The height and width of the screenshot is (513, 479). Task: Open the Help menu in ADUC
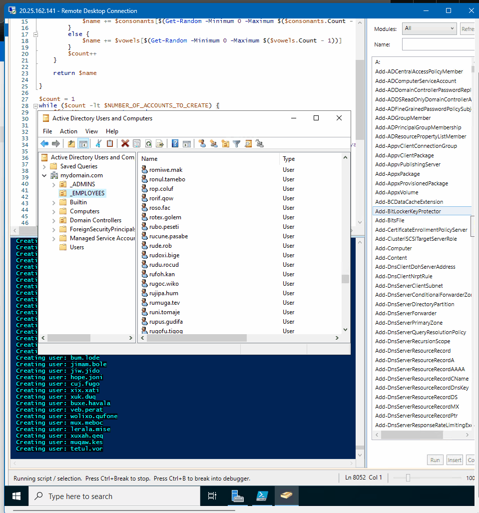[x=112, y=131]
